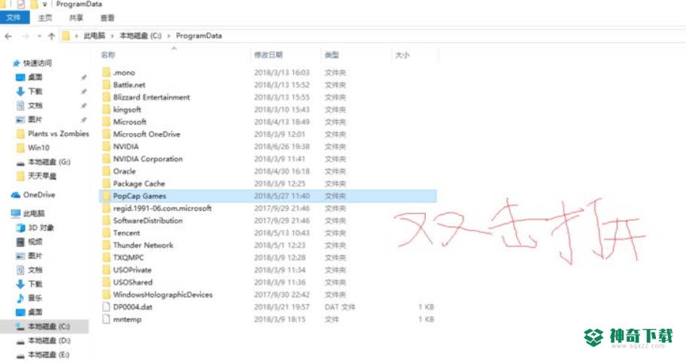
Task: Expand chevron after 本地磁盘 (C:) in address bar
Action: click(169, 36)
